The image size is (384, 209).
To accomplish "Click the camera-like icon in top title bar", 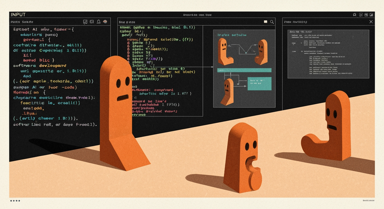I will point(366,15).
